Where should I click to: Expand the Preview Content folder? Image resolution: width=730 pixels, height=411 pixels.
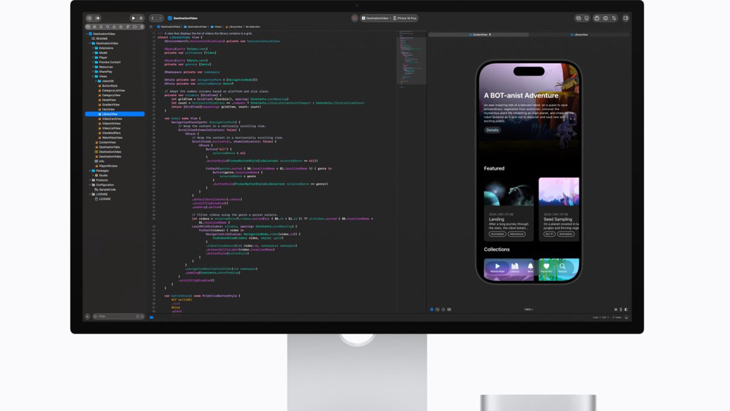(x=93, y=62)
